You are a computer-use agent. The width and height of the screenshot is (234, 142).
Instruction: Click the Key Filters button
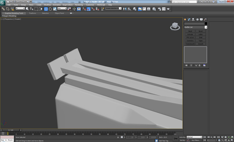click(x=196, y=141)
